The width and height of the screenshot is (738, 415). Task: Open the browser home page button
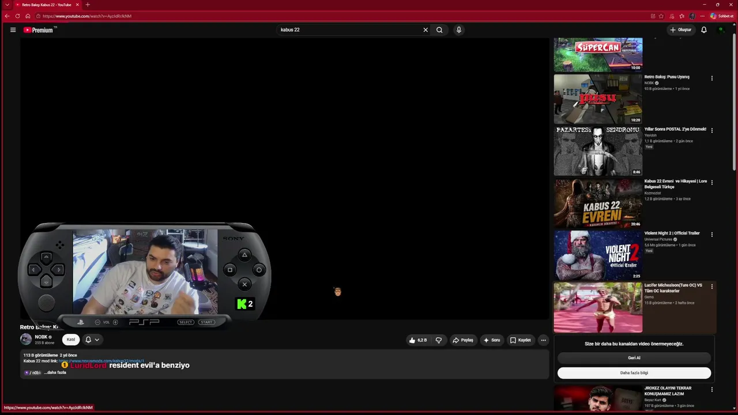(28, 16)
